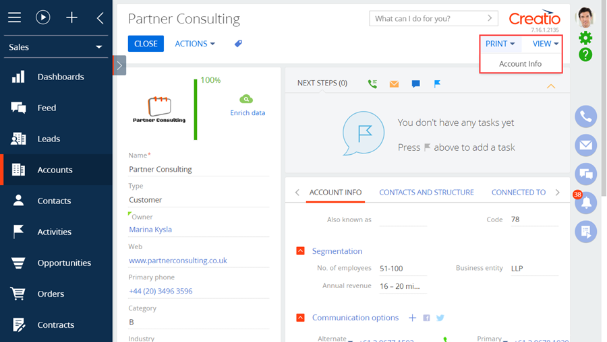
Task: Add a task using the blue flag icon
Action: (x=437, y=84)
